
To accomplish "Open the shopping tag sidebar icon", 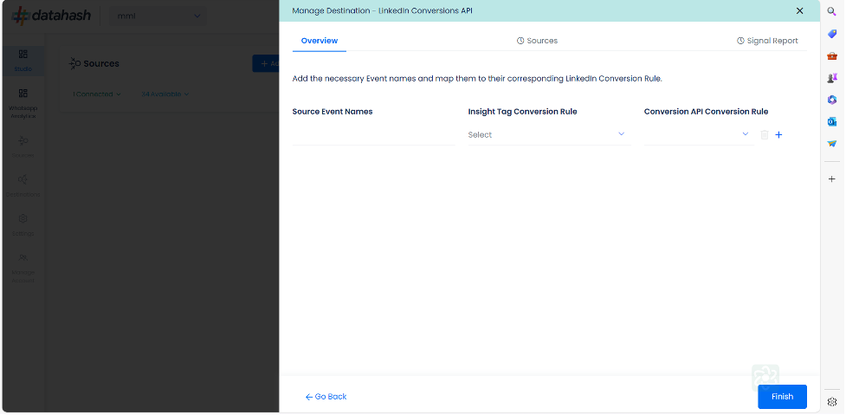I will tap(832, 34).
